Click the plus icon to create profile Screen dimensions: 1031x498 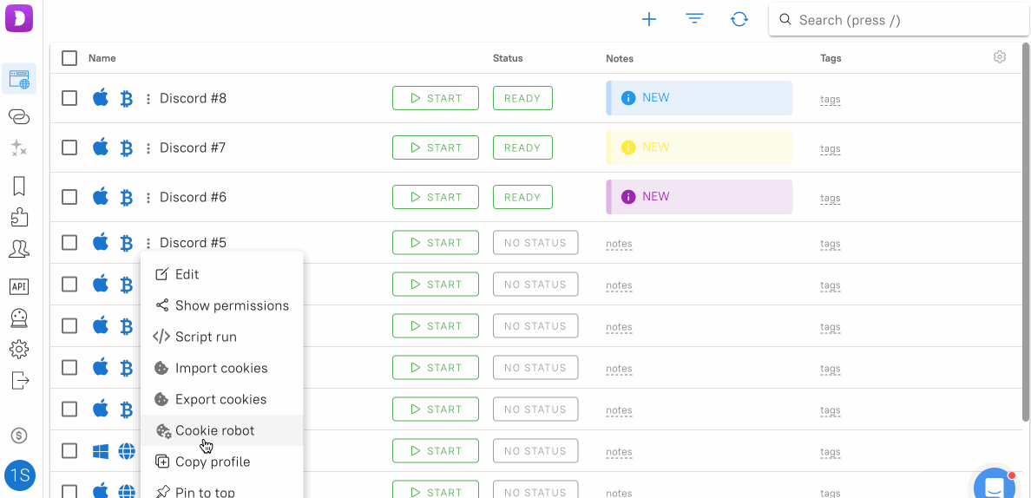pyautogui.click(x=648, y=19)
